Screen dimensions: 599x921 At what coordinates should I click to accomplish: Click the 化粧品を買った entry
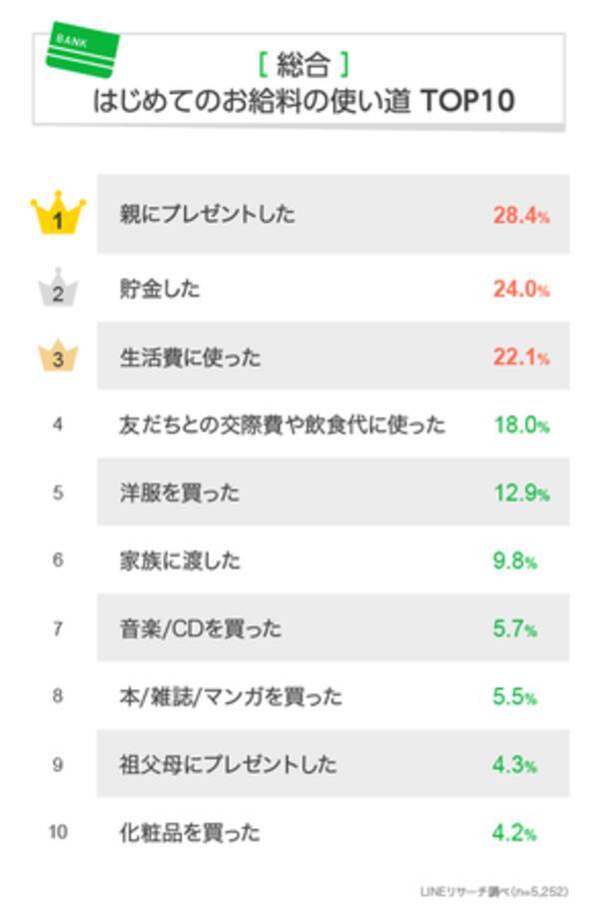pos(189,831)
